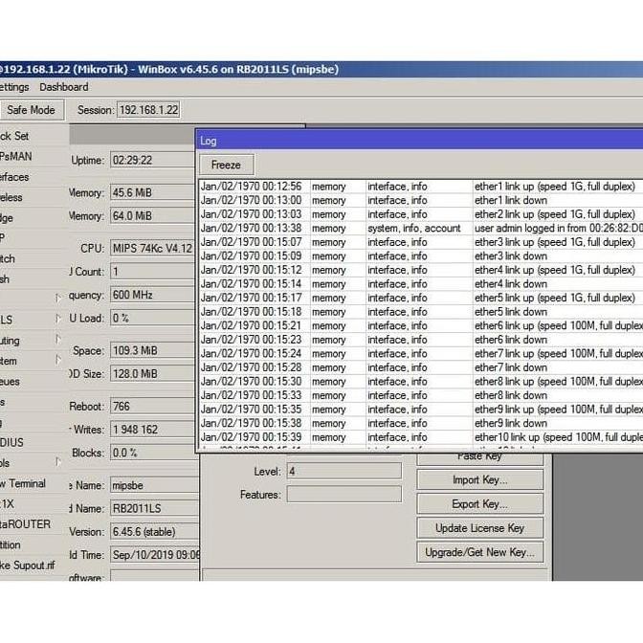Expand the System submenu arrow
This screenshot has height=643, width=643.
click(x=58, y=360)
